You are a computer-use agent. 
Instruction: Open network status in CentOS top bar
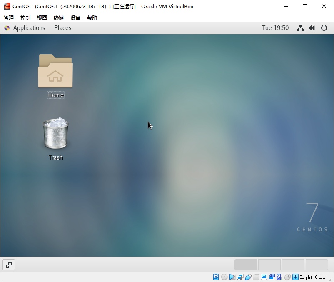pos(300,28)
